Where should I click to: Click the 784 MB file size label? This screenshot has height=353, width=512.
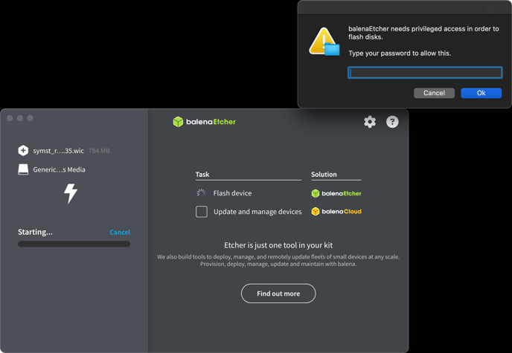(x=99, y=151)
